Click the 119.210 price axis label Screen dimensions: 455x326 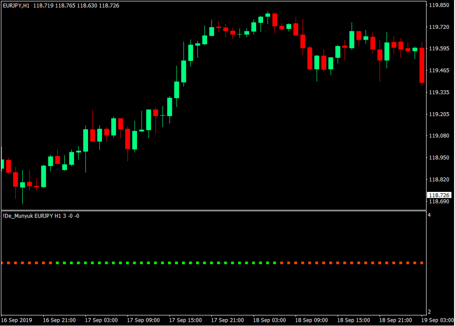[440, 114]
